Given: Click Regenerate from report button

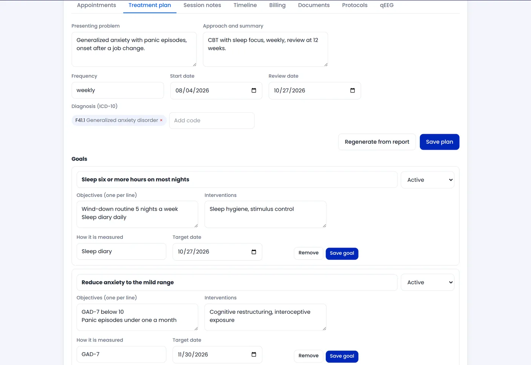Looking at the screenshot, I should 377,142.
